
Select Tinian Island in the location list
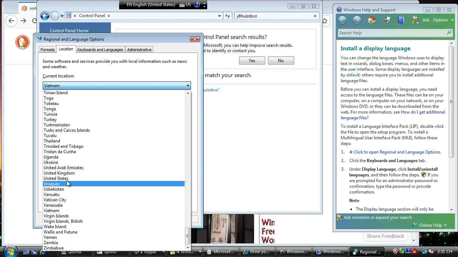pyautogui.click(x=114, y=93)
